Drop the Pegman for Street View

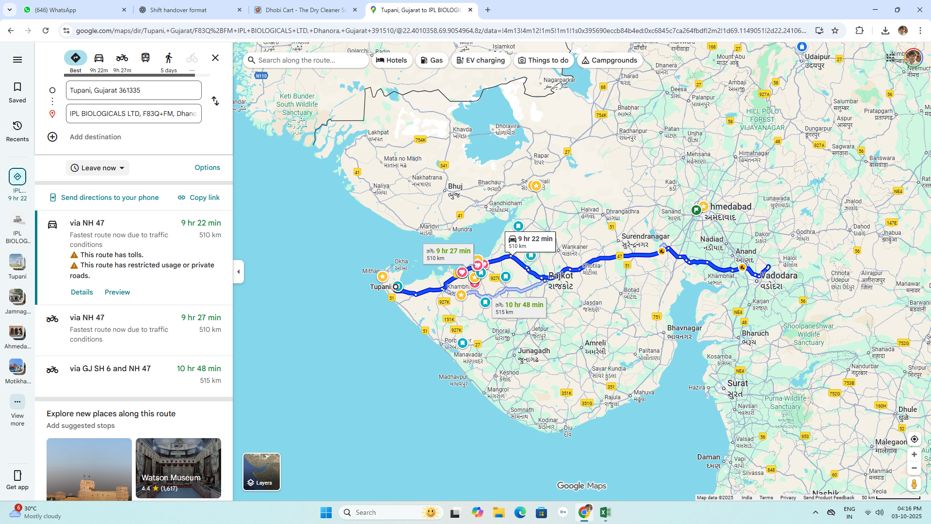pos(914,484)
